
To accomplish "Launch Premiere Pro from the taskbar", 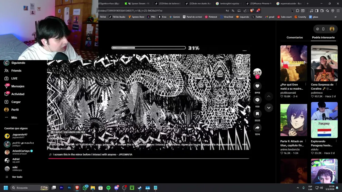I will pos(61,188).
